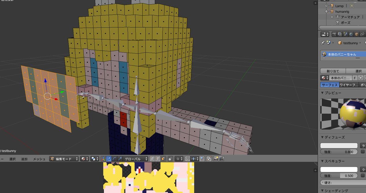Adjust the 硬さ hardness field
This screenshot has width=366, height=193.
coord(343,182)
